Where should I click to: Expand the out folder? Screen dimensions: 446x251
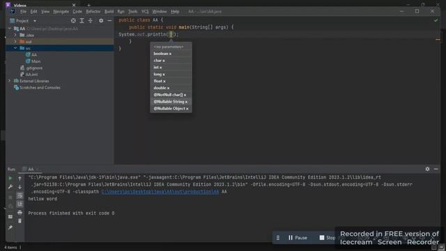pos(15,42)
